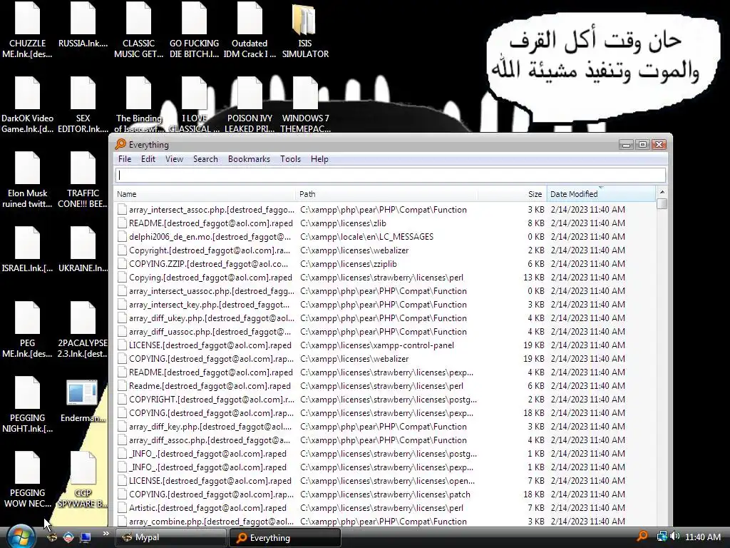Click the Everything magnifier icon in system tray
This screenshot has width=730, height=548.
pos(642,537)
